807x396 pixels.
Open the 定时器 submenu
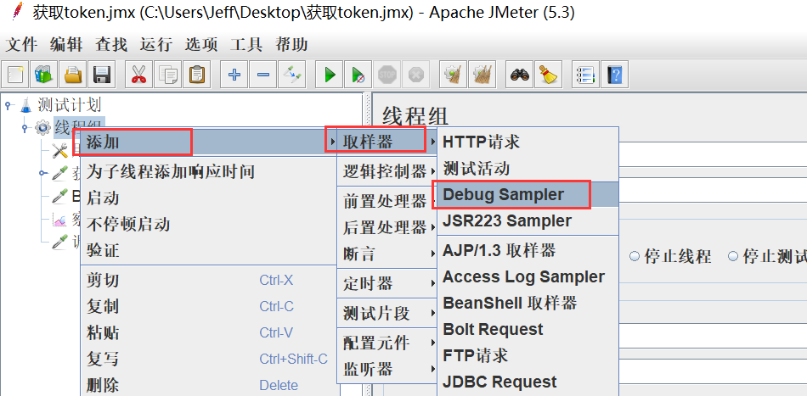(387, 283)
